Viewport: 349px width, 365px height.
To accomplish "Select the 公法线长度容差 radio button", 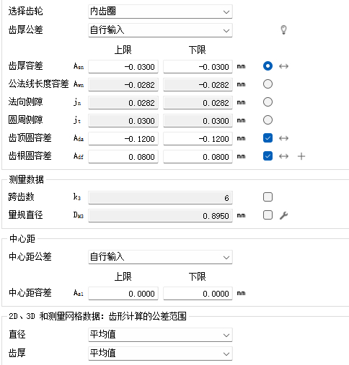I will coord(268,84).
